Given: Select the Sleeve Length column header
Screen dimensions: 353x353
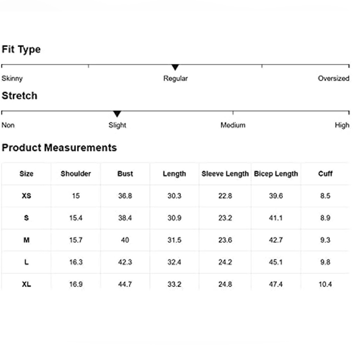Looking at the screenshot, I should 225,174.
